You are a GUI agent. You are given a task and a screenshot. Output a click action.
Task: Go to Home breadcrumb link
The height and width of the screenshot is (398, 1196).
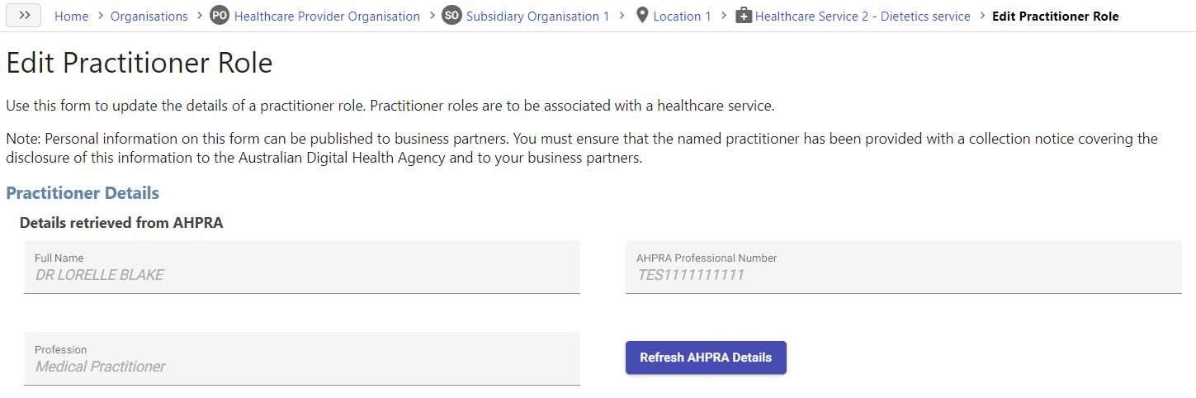click(72, 17)
